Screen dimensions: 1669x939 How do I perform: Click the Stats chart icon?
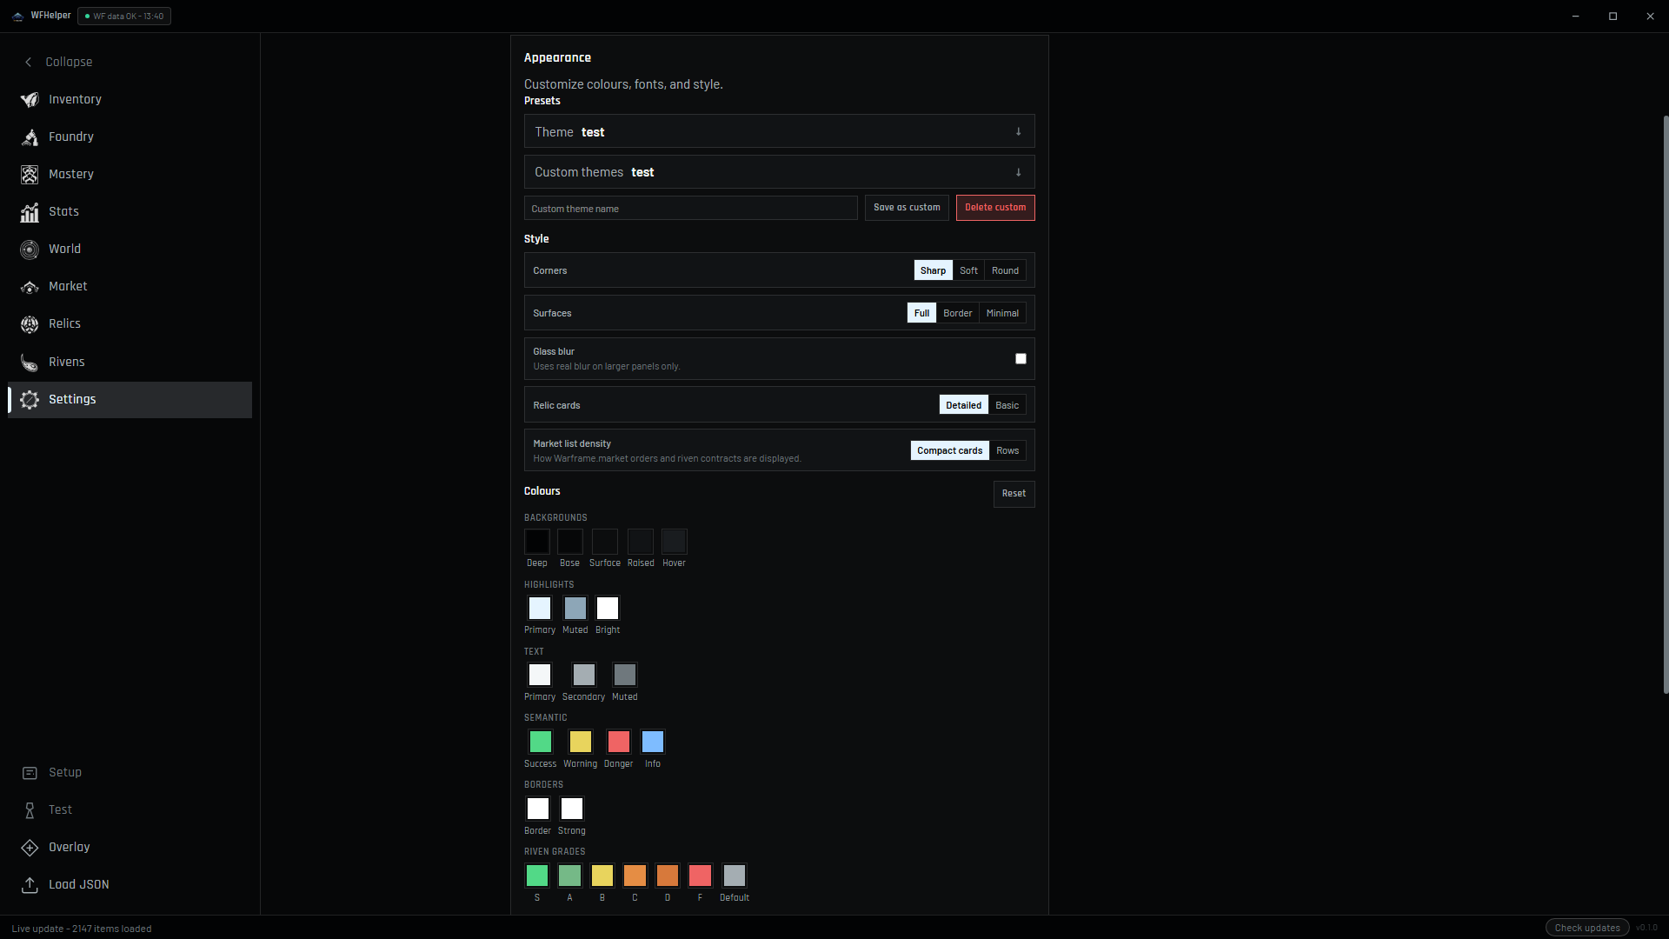point(30,211)
